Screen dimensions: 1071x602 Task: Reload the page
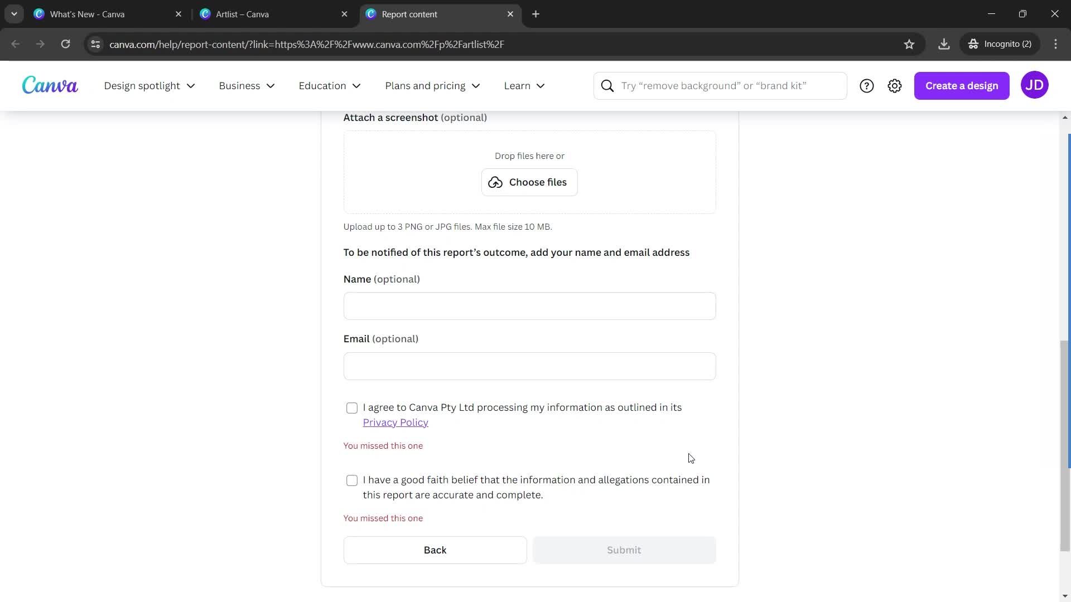click(66, 44)
